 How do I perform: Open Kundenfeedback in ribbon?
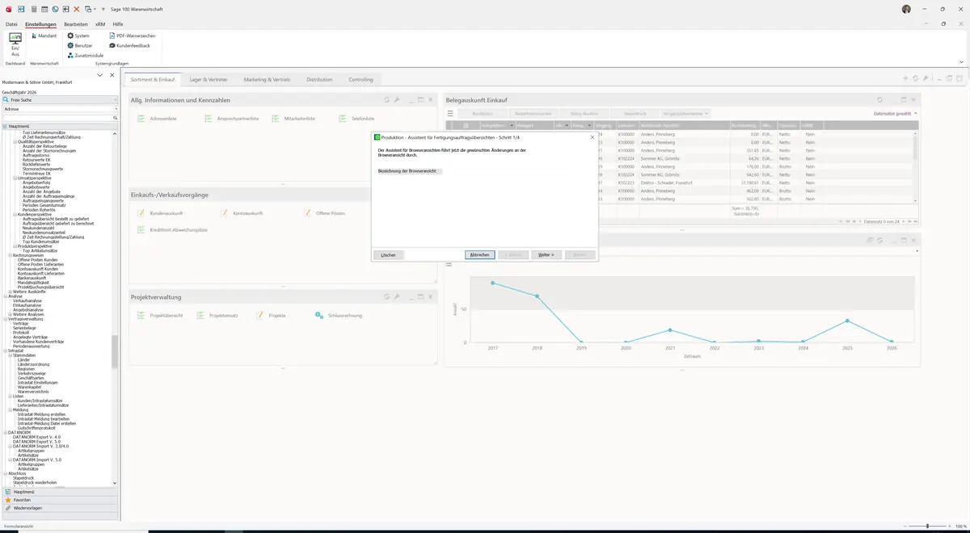point(129,45)
